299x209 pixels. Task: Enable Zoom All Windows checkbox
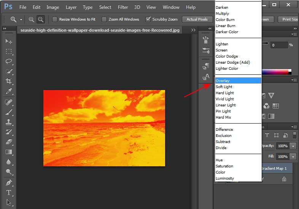tap(104, 19)
